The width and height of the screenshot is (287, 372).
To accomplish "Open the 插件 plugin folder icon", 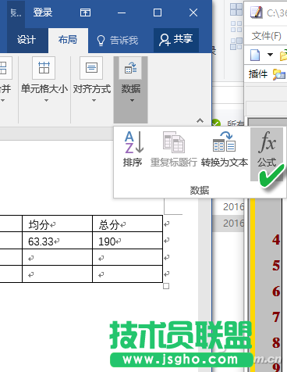I will [278, 74].
